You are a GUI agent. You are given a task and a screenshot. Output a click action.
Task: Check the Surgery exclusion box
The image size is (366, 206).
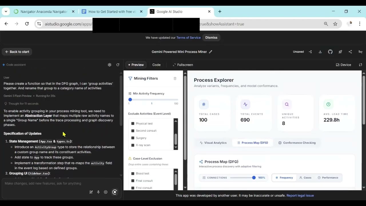pyautogui.click(x=133, y=138)
